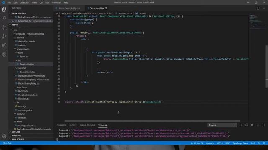Click the editor horizontal scrollbar
The image size is (268, 150).
coord(152,121)
